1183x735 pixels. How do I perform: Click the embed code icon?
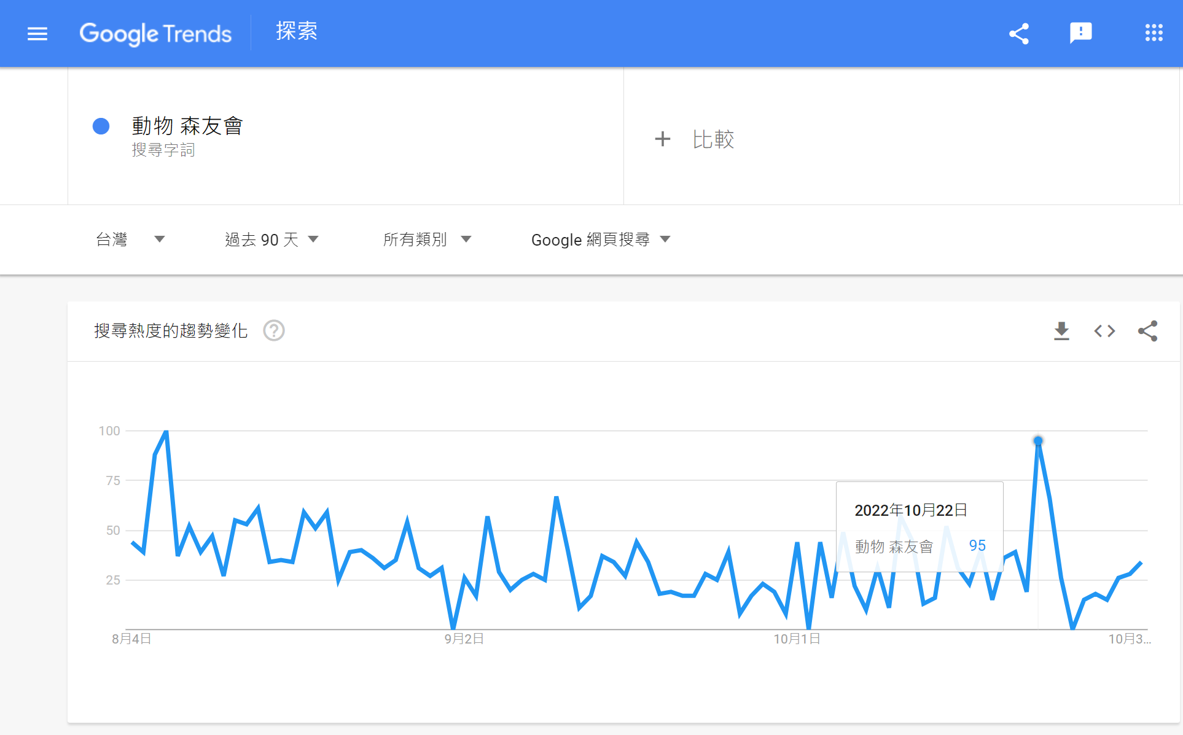[1104, 331]
